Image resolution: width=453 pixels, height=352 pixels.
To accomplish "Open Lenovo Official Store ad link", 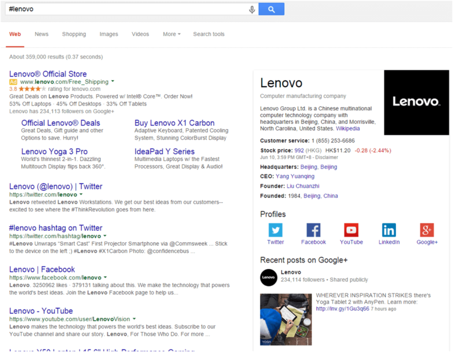I will (48, 74).
